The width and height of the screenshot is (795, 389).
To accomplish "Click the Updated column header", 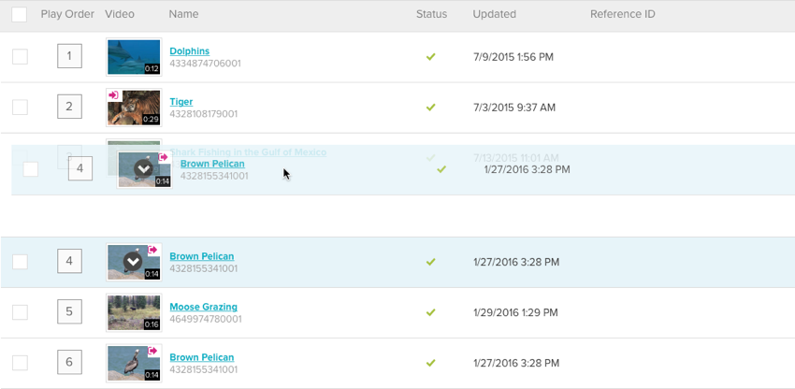I will coord(495,14).
